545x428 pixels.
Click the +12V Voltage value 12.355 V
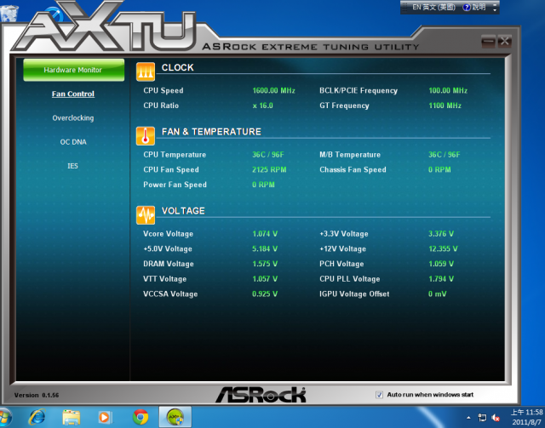pyautogui.click(x=443, y=248)
